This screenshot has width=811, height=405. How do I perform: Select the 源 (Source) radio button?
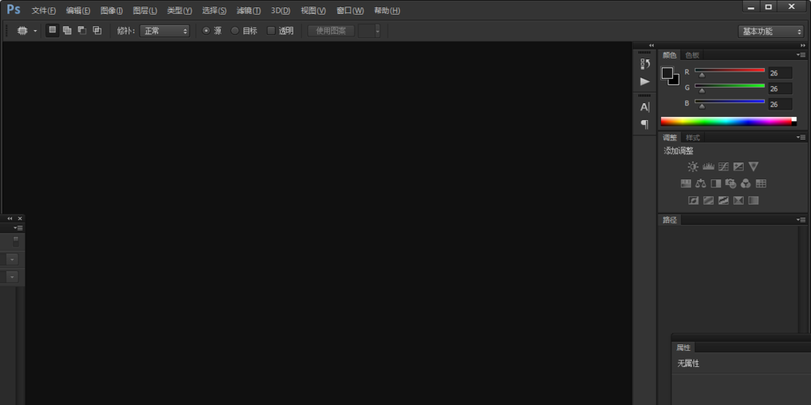point(206,31)
